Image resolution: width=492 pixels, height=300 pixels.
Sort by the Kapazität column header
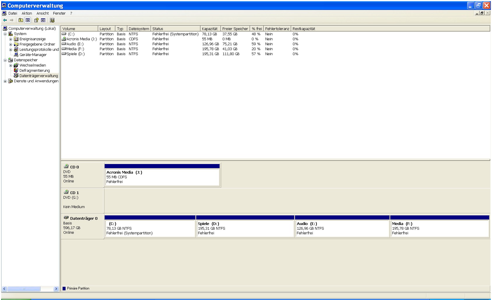pyautogui.click(x=210, y=29)
